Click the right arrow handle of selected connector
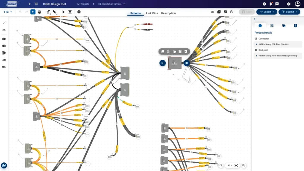The width and height of the screenshot is (304, 171). 186,63
